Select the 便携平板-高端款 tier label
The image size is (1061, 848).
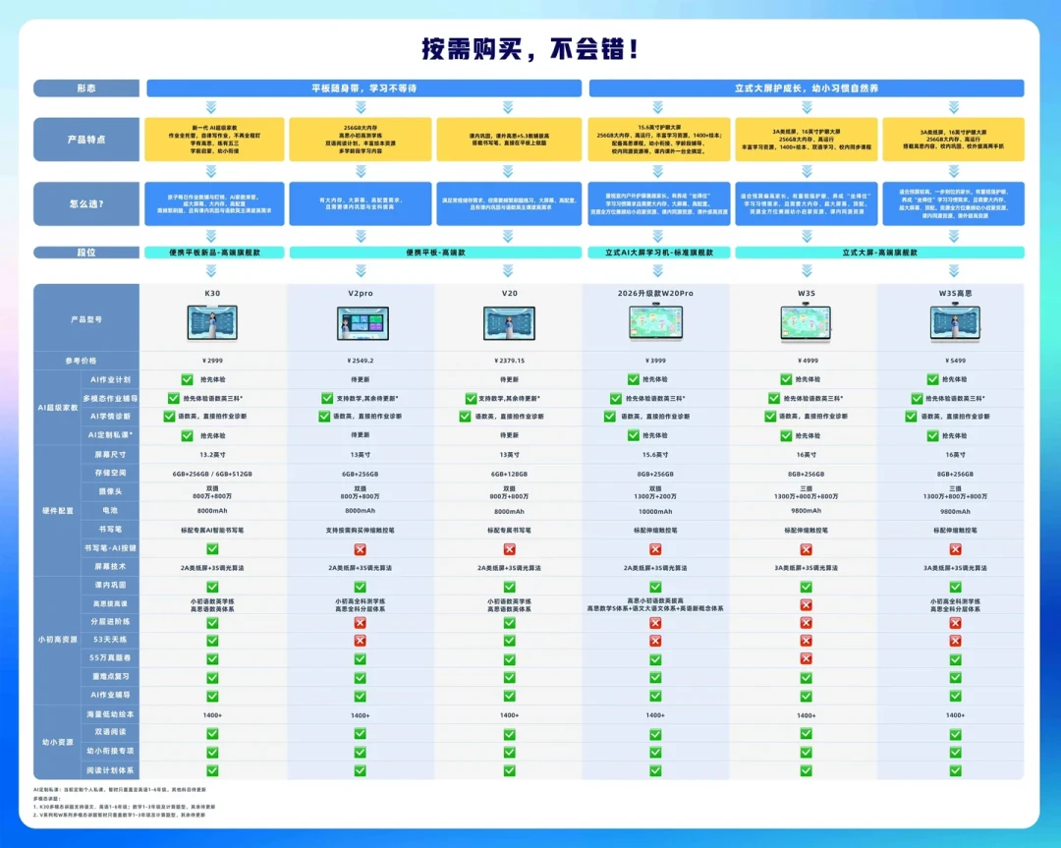pyautogui.click(x=436, y=253)
